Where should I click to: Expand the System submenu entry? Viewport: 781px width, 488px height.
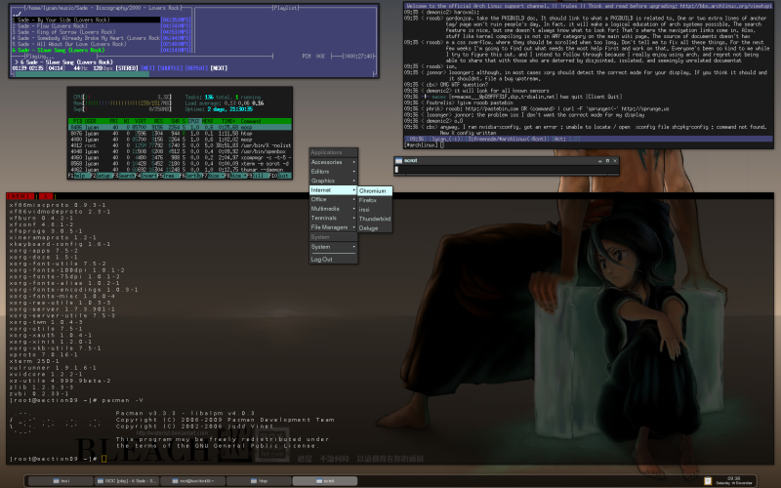(333, 247)
